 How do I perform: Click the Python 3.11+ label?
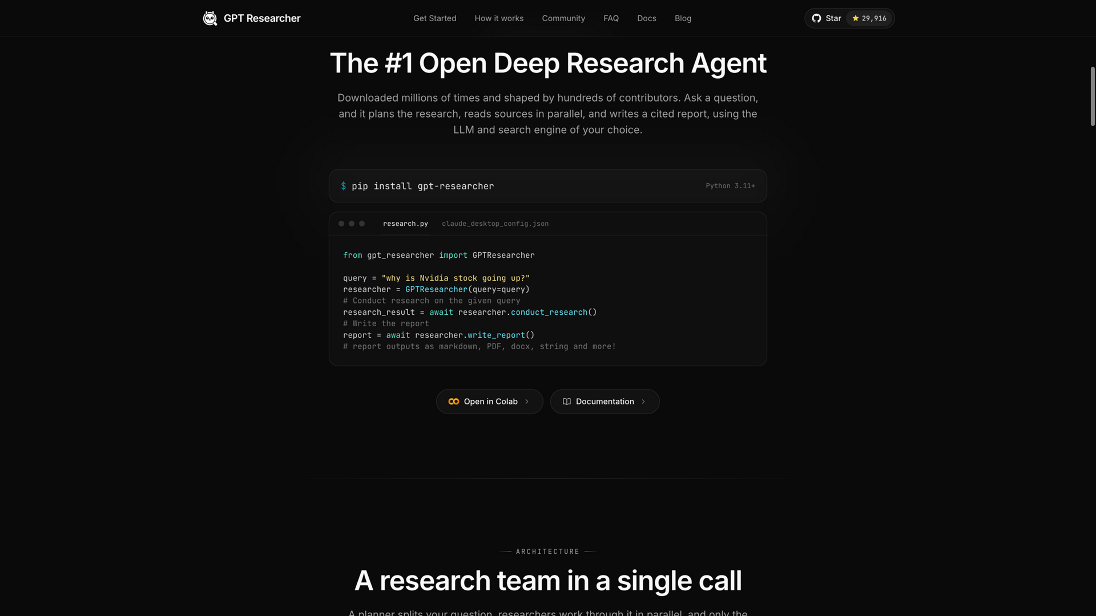click(x=730, y=186)
